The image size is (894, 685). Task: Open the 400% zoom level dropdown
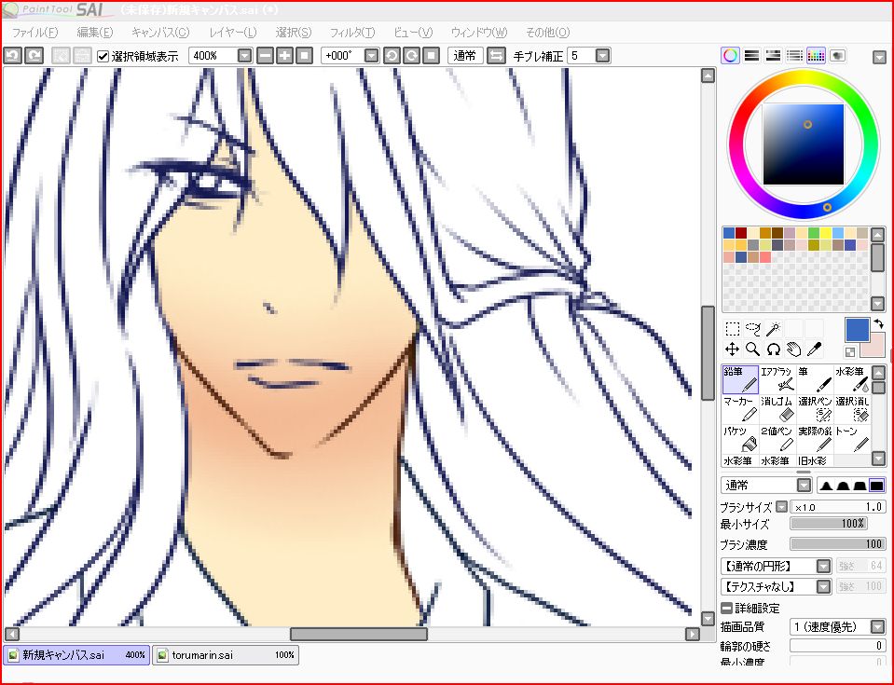coord(244,55)
